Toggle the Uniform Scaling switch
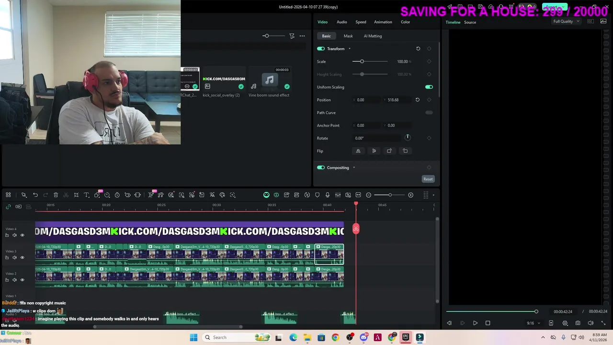The image size is (613, 345). point(429,87)
